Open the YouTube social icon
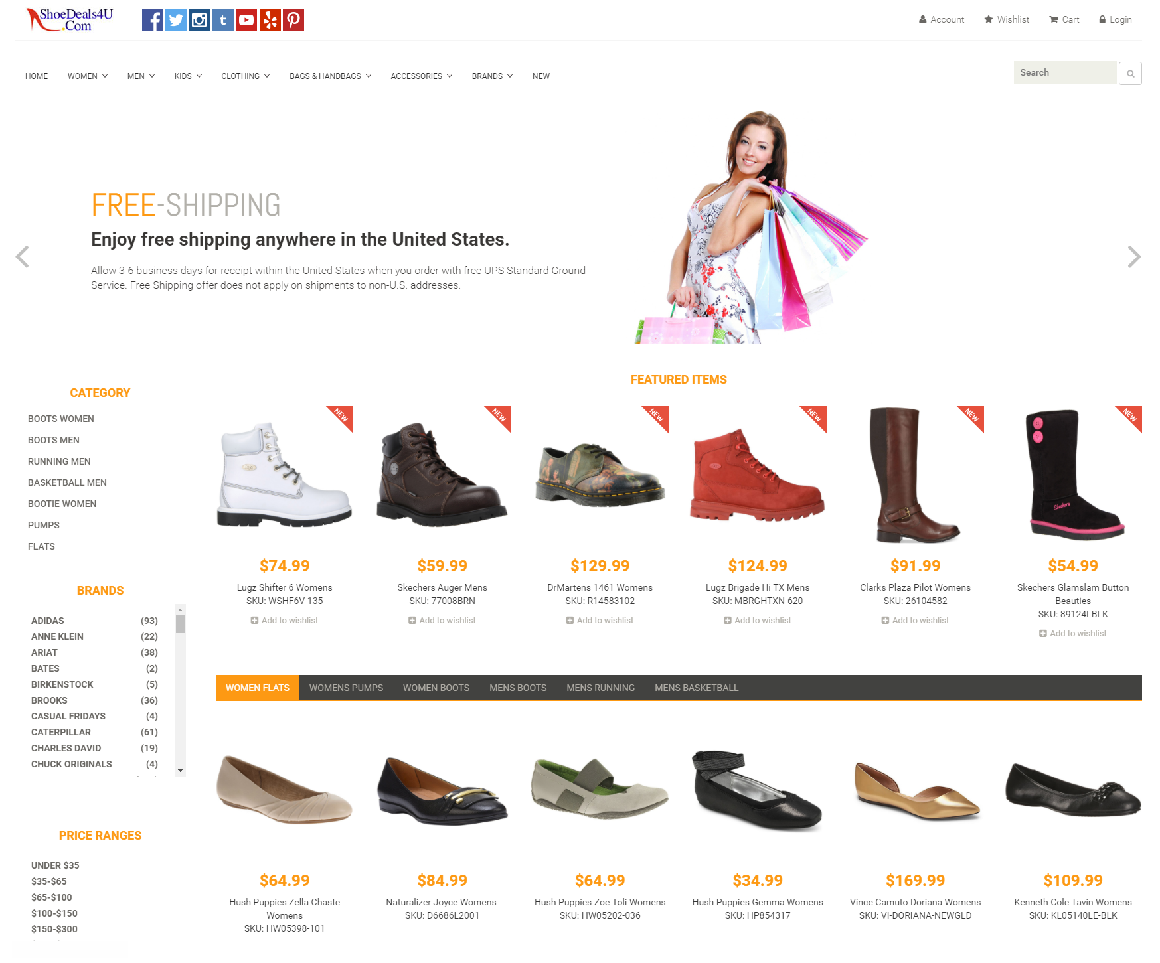The image size is (1160, 963). click(x=246, y=20)
